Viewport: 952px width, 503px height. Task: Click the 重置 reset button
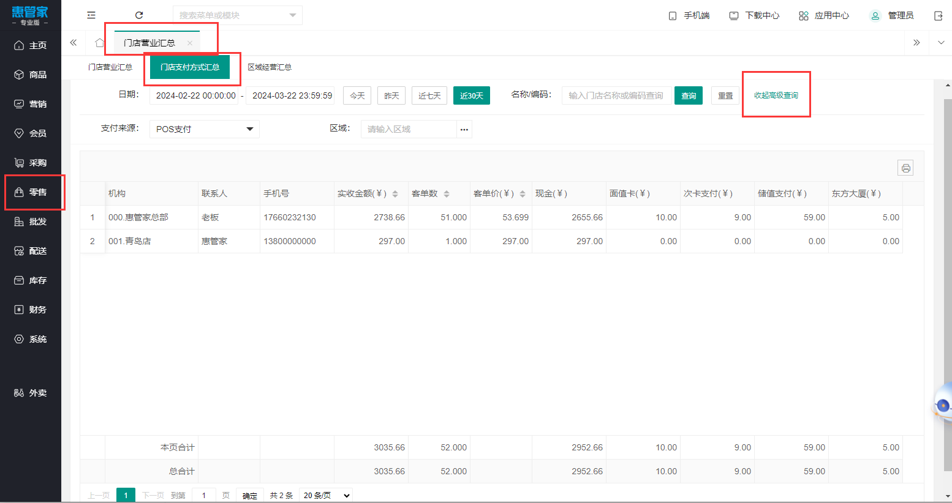(725, 95)
